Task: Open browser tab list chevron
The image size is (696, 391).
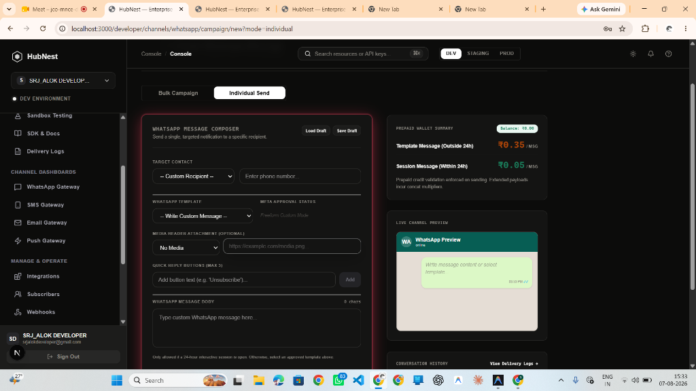Action: pyautogui.click(x=9, y=9)
